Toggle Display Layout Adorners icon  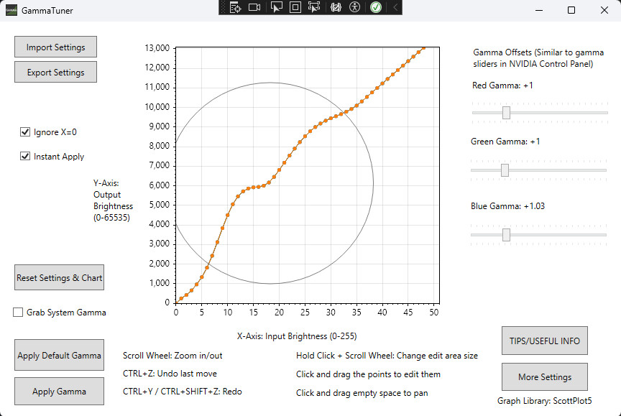(295, 7)
